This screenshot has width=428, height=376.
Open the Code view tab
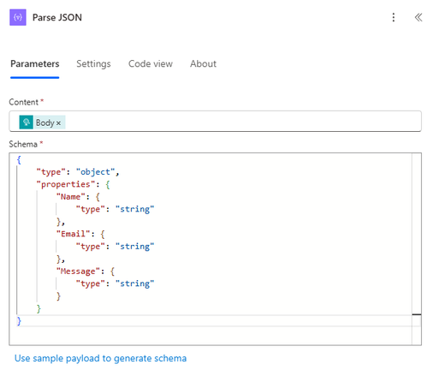click(151, 63)
